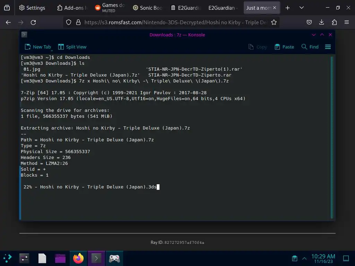Open Find in Konsole toolbar
The width and height of the screenshot is (355, 266).
tap(310, 47)
